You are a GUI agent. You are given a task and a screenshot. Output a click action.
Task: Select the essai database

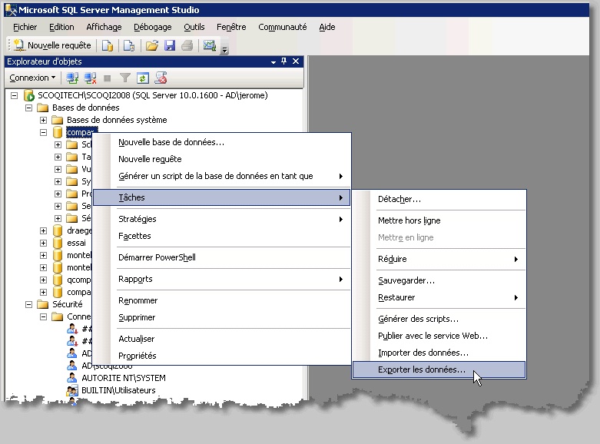[76, 243]
